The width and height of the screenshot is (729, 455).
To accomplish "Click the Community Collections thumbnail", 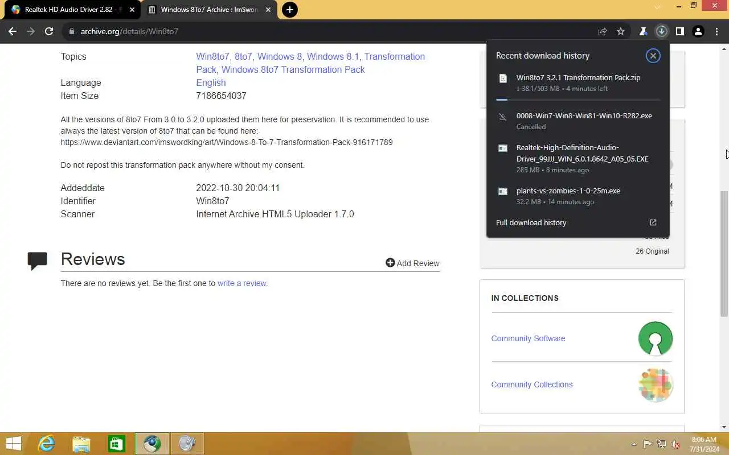I will click(656, 384).
